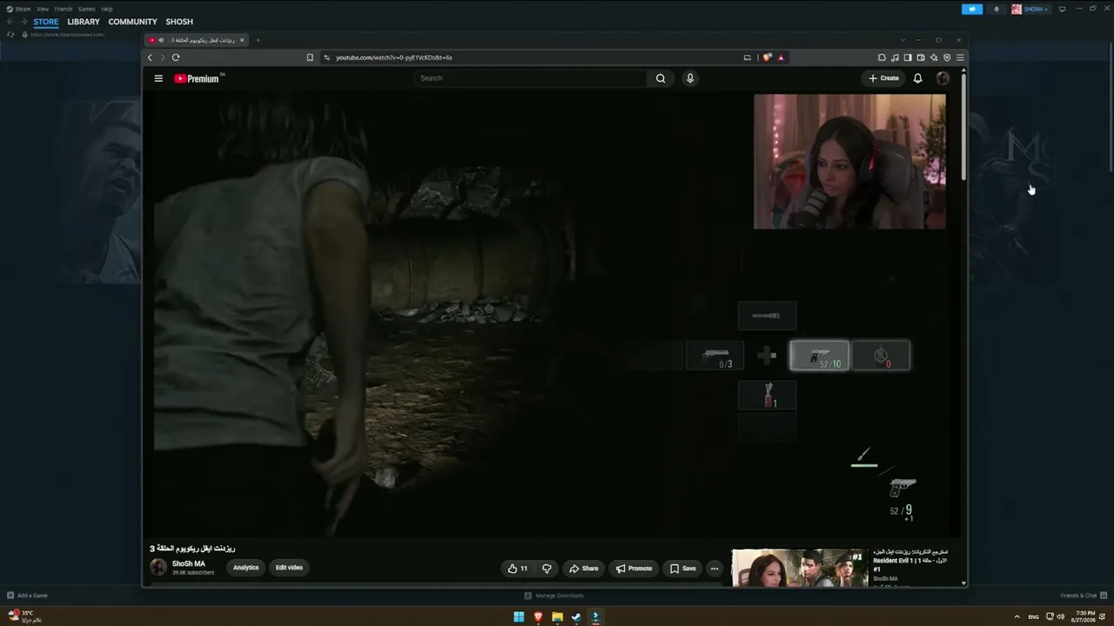Show hidden system tray icons
Image resolution: width=1114 pixels, height=626 pixels.
1017,616
